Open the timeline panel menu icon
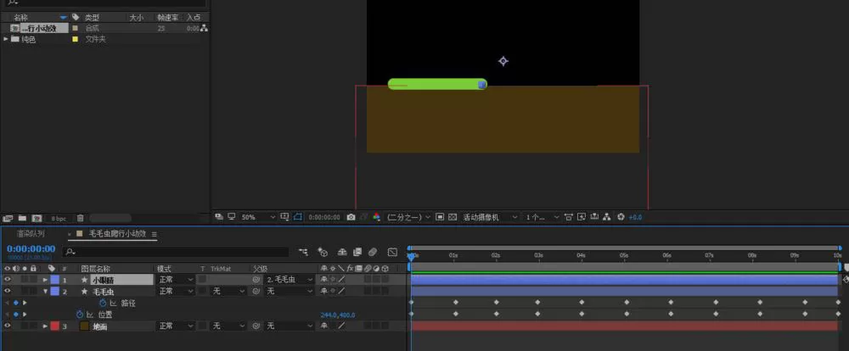The image size is (849, 351). [x=155, y=234]
